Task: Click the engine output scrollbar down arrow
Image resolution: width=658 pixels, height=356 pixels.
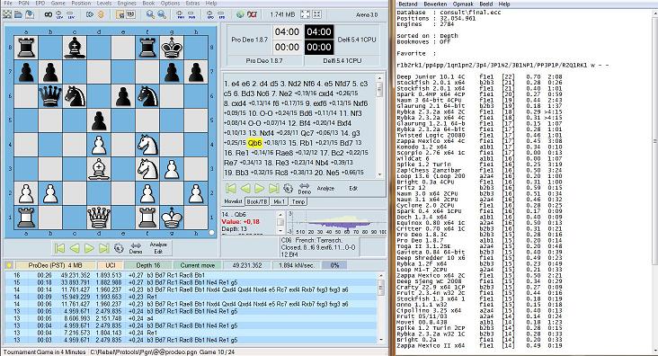Action: point(380,339)
